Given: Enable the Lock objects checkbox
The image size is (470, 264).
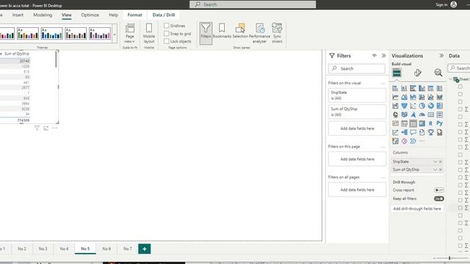Looking at the screenshot, I should tap(167, 41).
